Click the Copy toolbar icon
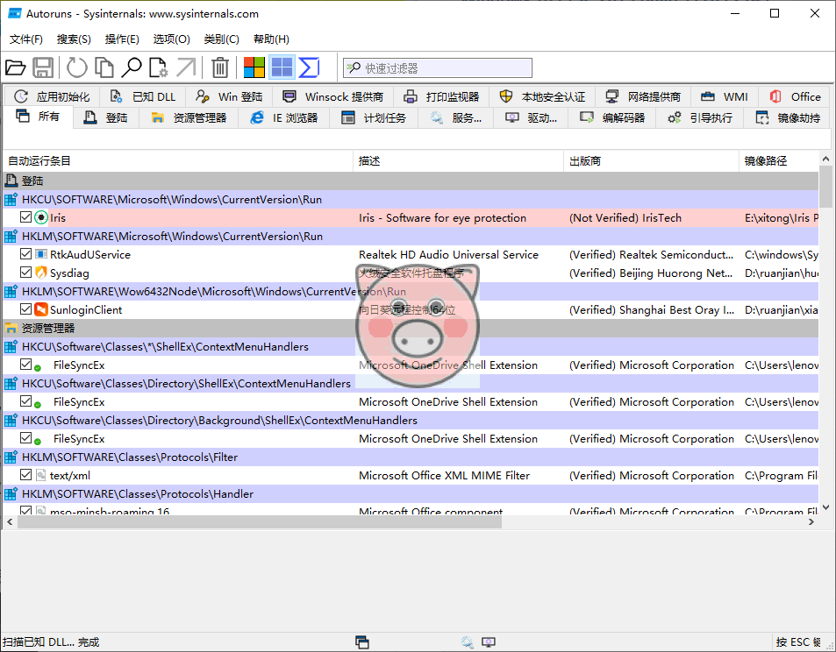Viewport: 836px width, 652px height. [104, 67]
